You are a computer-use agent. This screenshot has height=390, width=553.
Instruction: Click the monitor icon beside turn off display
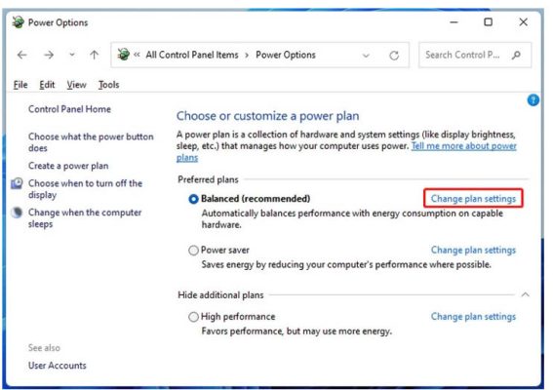click(x=17, y=183)
